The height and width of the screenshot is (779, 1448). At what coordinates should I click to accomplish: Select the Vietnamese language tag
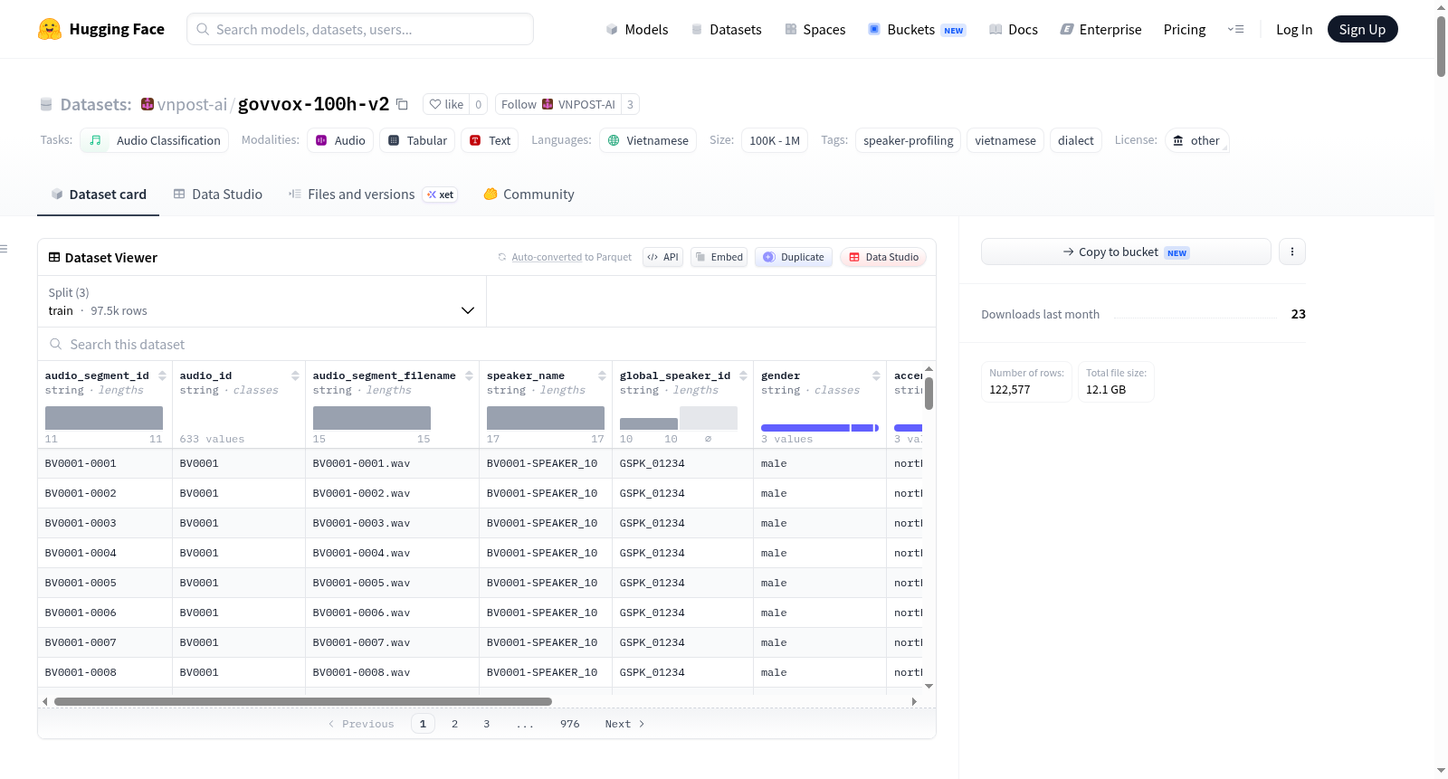648,140
